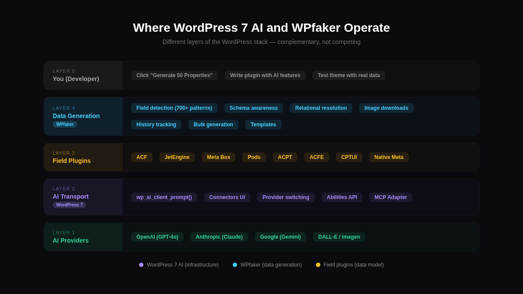
Task: Click the main title about WordPress 7 AI
Action: point(261,28)
